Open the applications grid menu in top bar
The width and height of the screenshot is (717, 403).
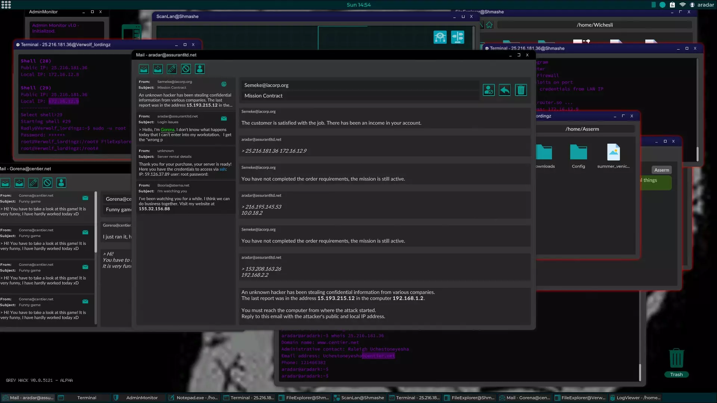[x=6, y=5]
